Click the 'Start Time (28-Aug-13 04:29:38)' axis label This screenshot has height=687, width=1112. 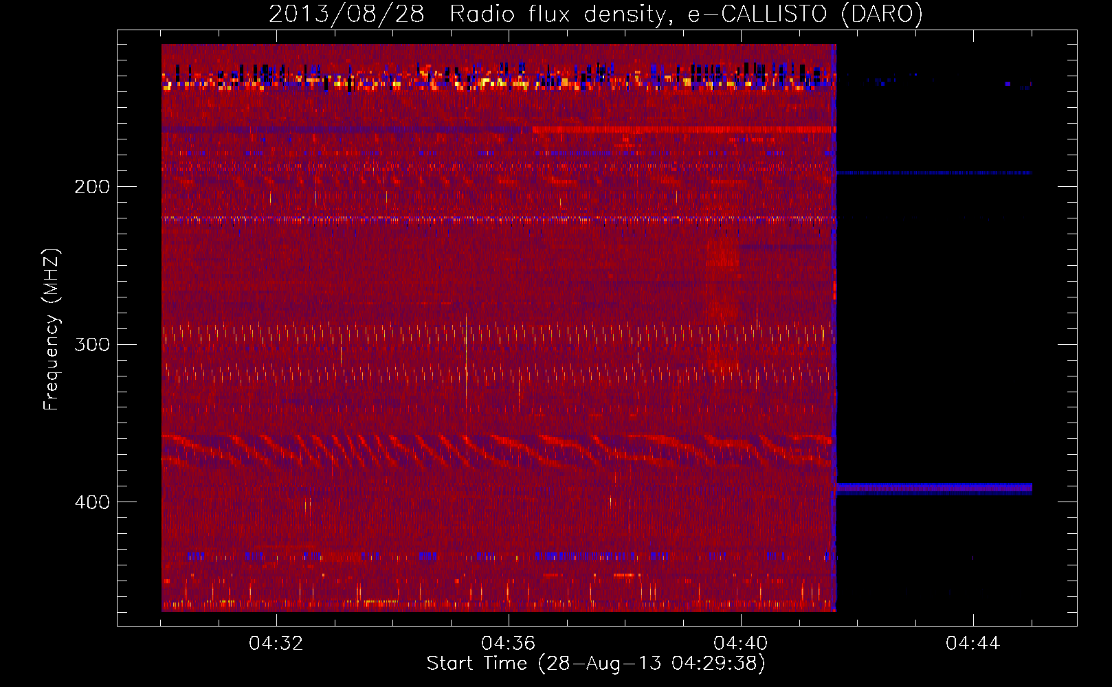coord(596,664)
